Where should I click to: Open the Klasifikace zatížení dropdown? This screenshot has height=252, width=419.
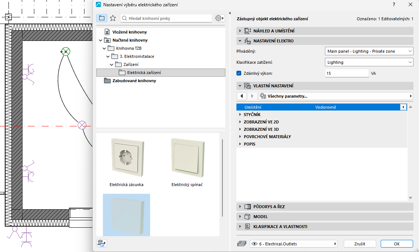pyautogui.click(x=369, y=62)
